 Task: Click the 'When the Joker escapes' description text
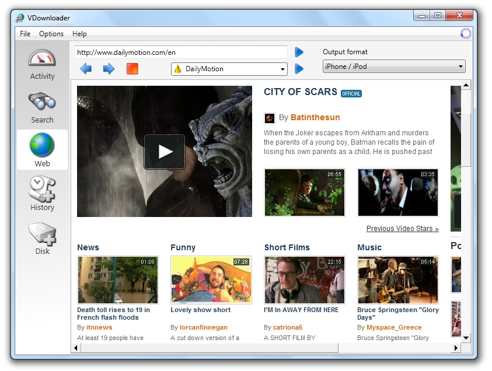[349, 142]
